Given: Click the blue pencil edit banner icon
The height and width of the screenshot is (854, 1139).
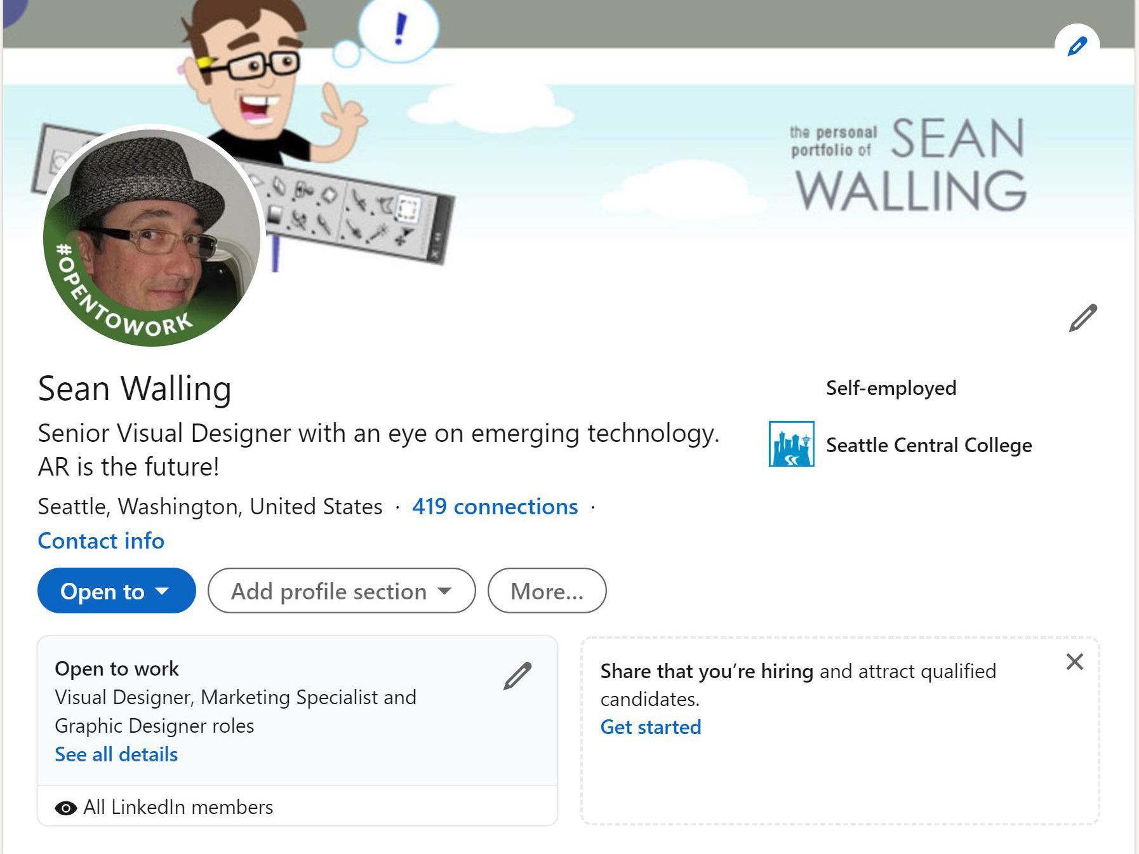Looking at the screenshot, I should pyautogui.click(x=1077, y=46).
